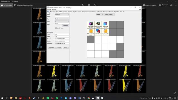The image size is (178, 100).
Task: Switch to the Freighter tab
Action: 70,12
